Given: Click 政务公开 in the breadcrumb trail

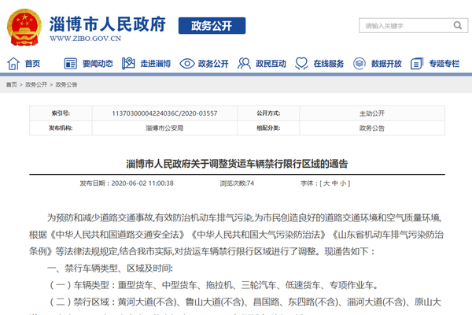Looking at the screenshot, I should tap(36, 84).
